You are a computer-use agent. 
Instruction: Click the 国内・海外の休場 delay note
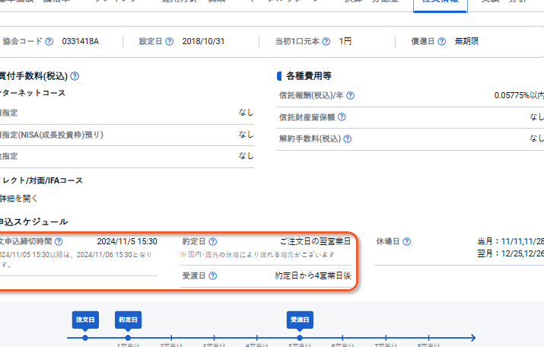click(x=258, y=255)
